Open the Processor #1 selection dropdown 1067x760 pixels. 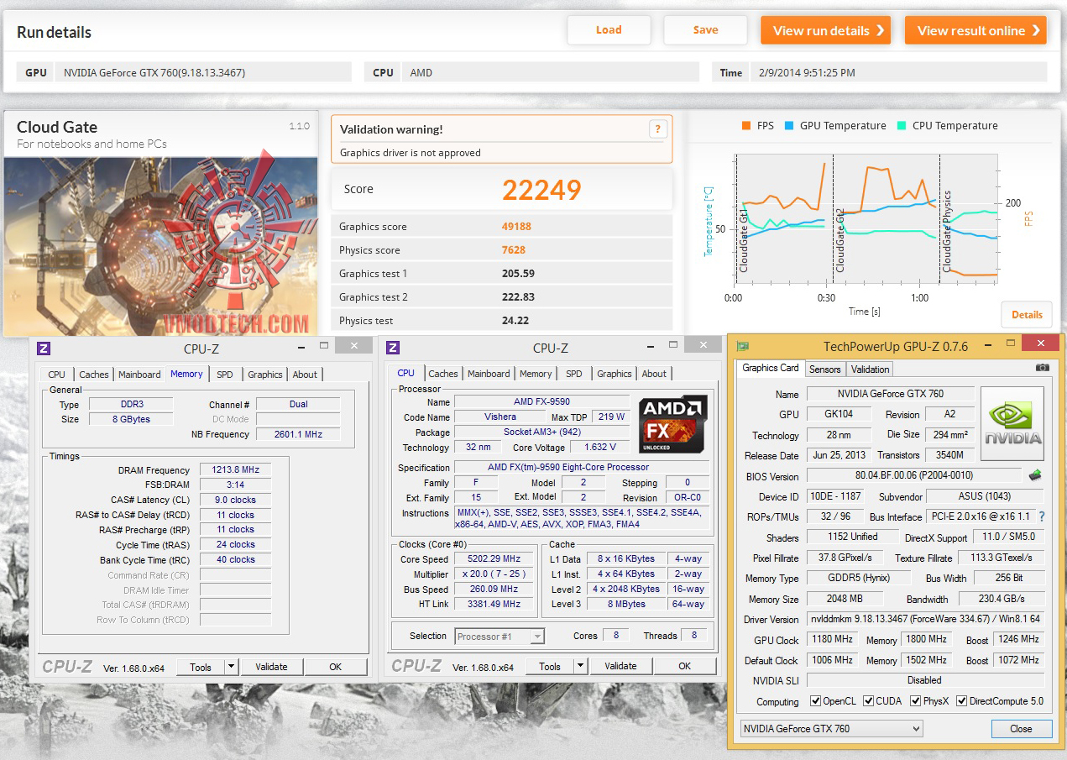(x=500, y=637)
